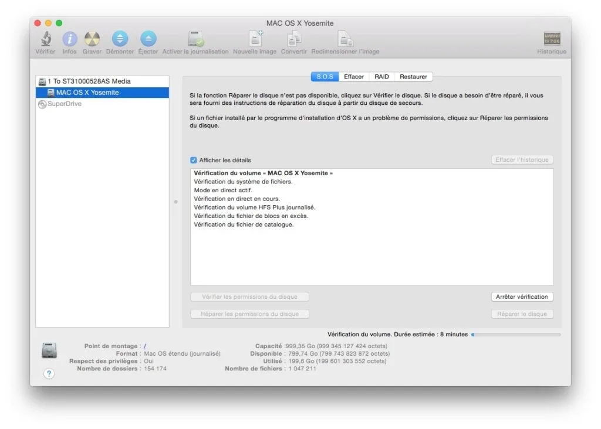
Task: Click the format value Mac OS étendu (journalisé)
Action: pos(182,353)
